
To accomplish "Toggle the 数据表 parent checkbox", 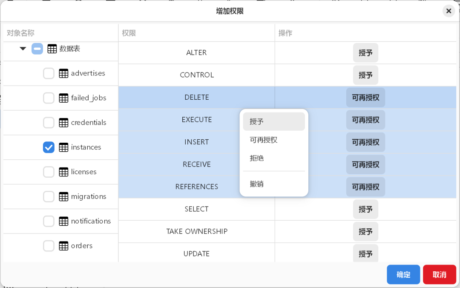I will (x=37, y=49).
